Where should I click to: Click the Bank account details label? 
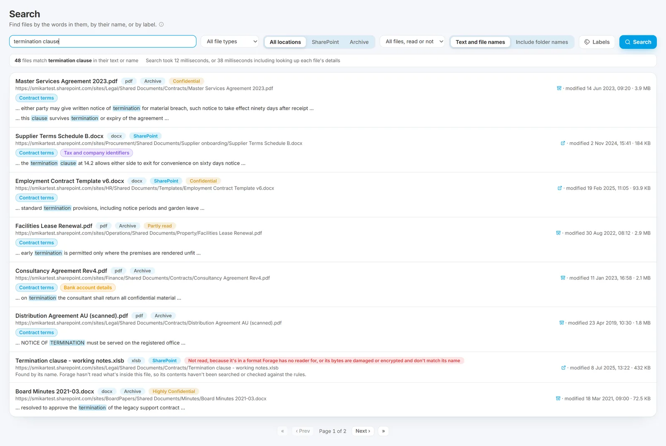(88, 287)
